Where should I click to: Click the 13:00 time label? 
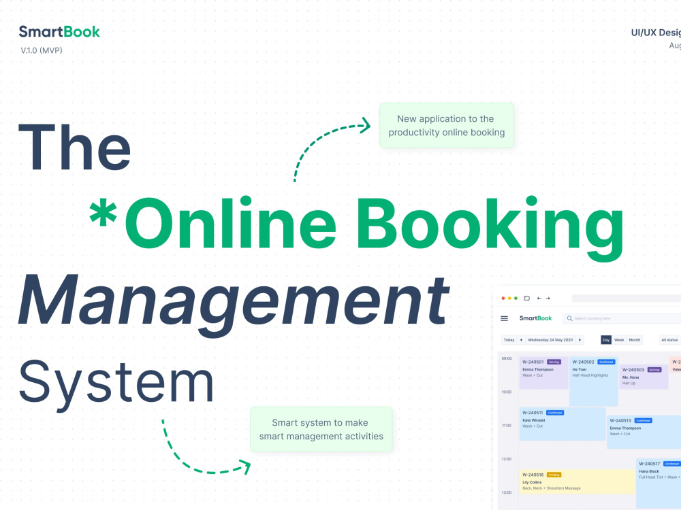tap(507, 492)
